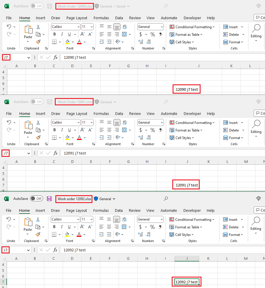Click Format Painter in Work Order 12090 window
This screenshot has height=288, width=265.
click(x=38, y=42)
